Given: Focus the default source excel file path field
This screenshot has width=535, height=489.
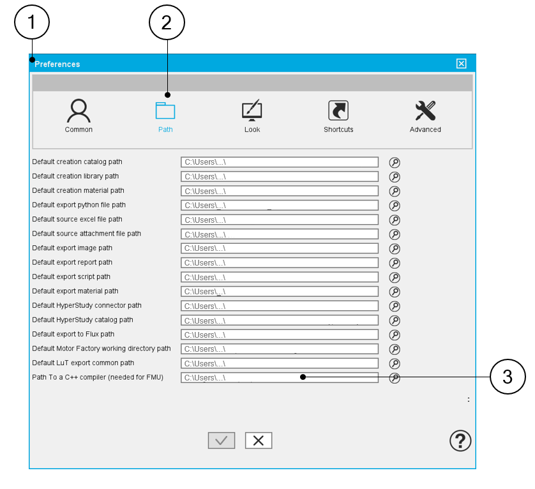Looking at the screenshot, I should [x=279, y=220].
